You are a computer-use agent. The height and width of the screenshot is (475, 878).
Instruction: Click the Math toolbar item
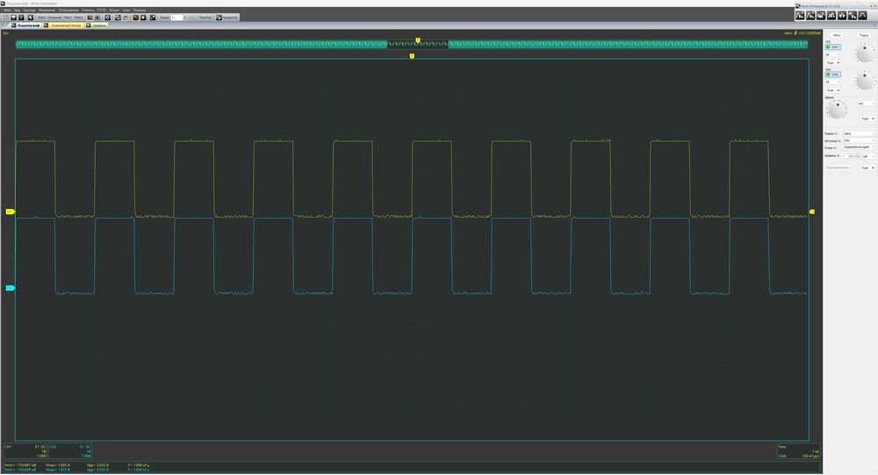(41, 18)
